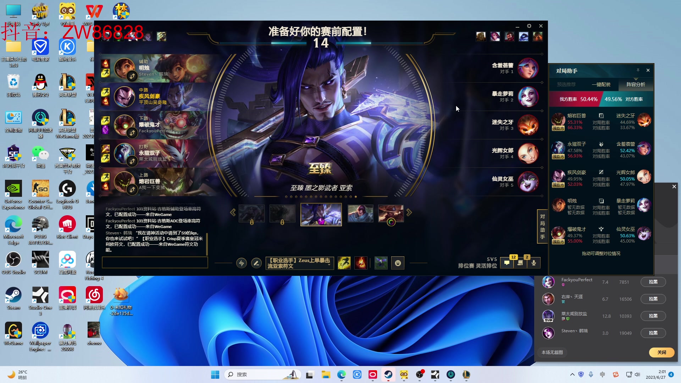The image size is (681, 383).
Task: Open the rune recommendation icon
Action: pyautogui.click(x=242, y=263)
